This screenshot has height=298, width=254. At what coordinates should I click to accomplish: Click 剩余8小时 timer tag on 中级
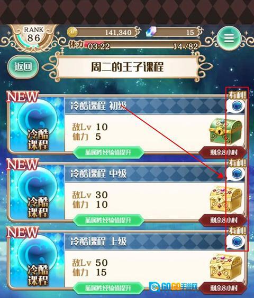[x=223, y=220]
